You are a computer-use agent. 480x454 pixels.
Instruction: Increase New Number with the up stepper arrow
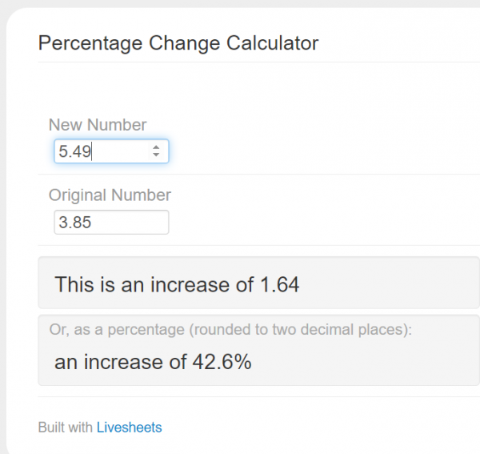click(155, 147)
